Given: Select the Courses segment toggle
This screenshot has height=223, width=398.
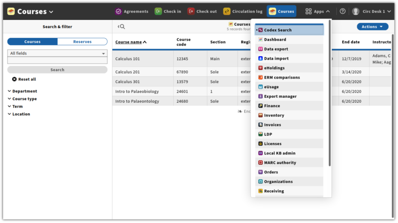Looking at the screenshot, I should 32,42.
